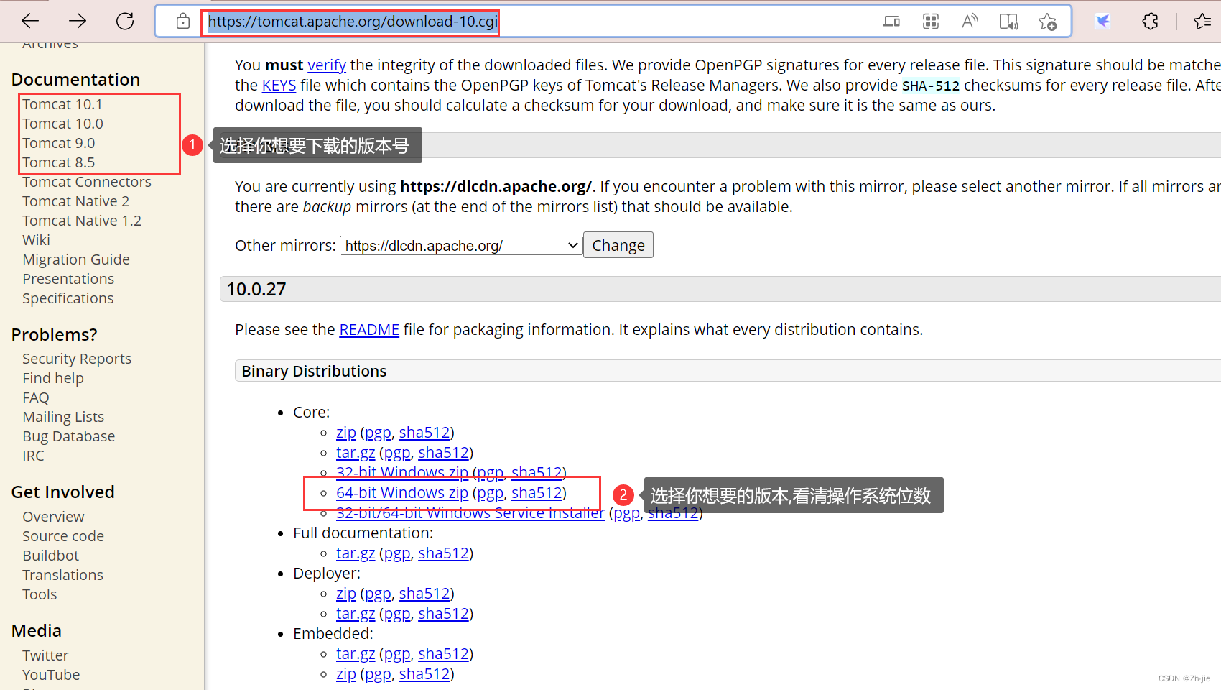Go back to the previous page

coord(29,20)
